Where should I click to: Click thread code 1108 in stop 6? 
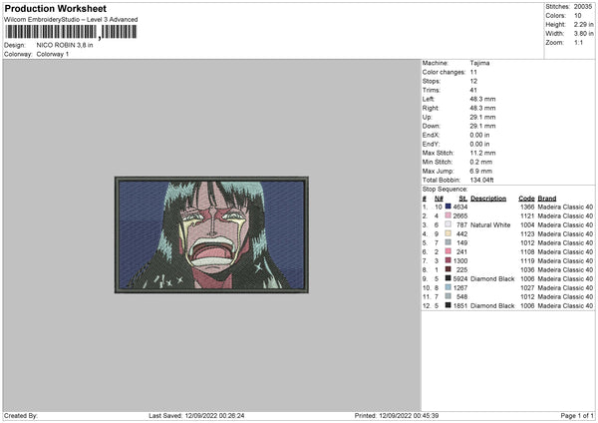[527, 252]
